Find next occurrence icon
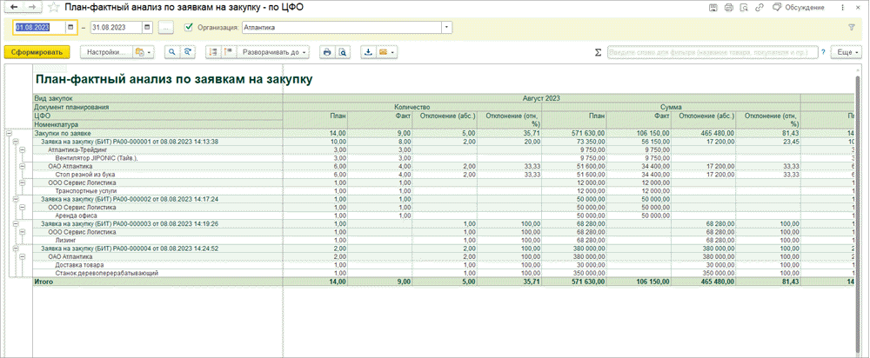Screen dimensions: 870x358 tap(188, 51)
